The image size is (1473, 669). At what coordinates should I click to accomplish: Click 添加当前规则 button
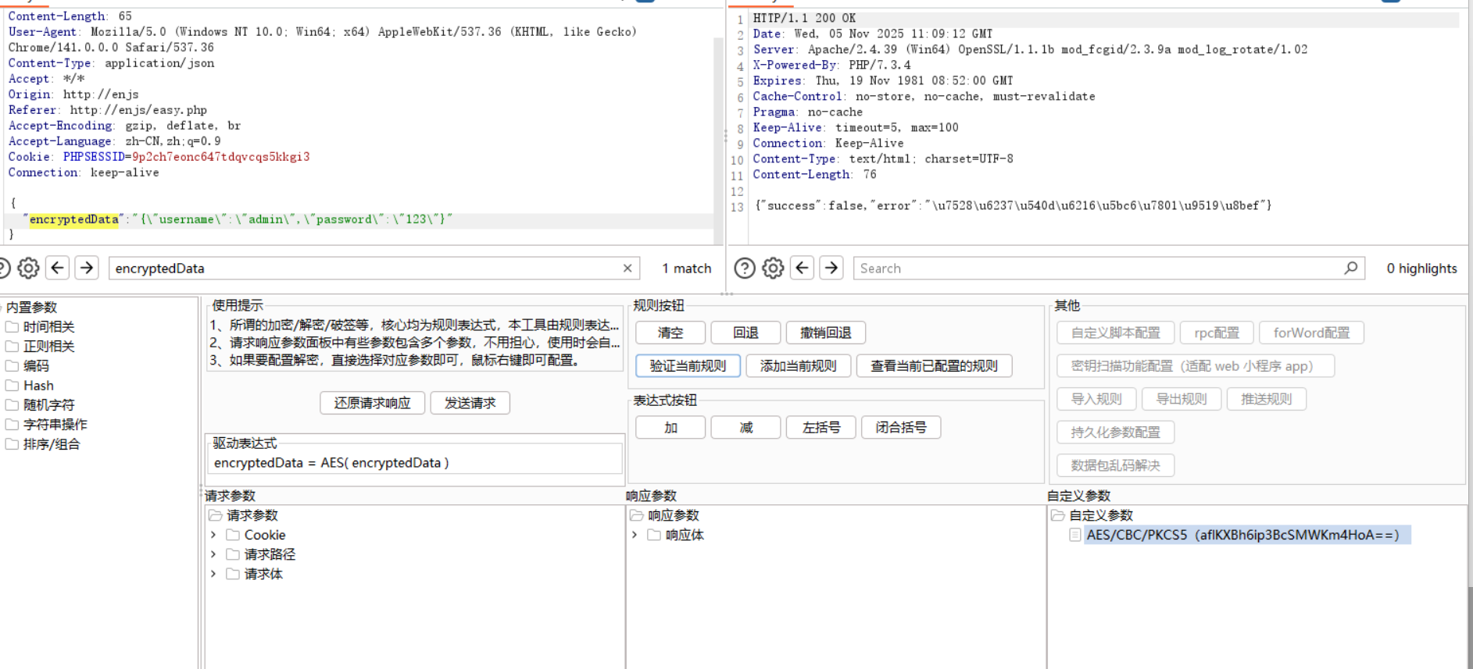(x=798, y=365)
